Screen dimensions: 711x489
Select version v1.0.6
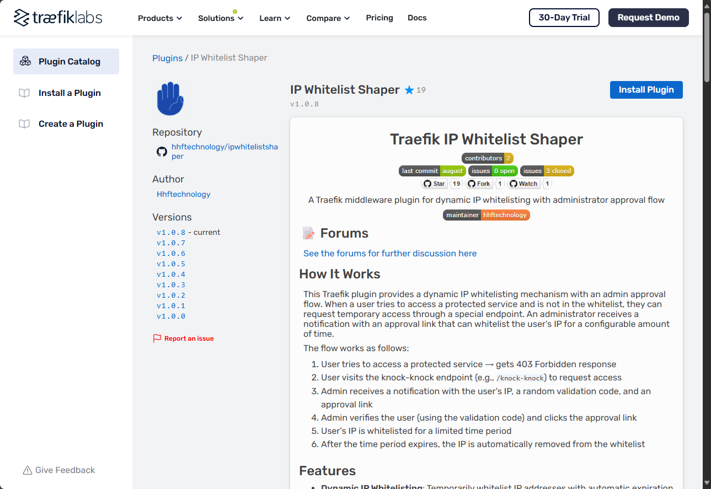171,254
